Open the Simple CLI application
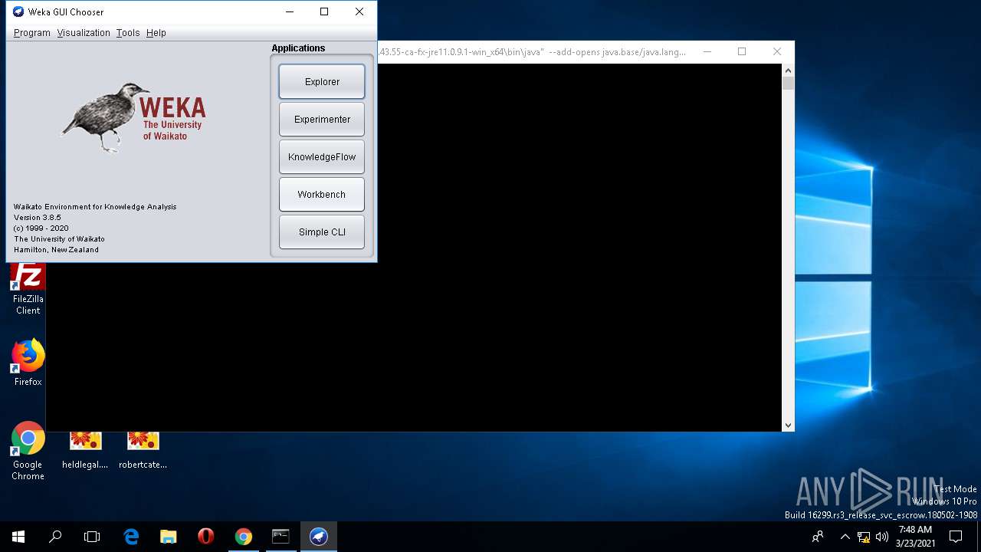Viewport: 981px width, 552px height. click(x=322, y=232)
